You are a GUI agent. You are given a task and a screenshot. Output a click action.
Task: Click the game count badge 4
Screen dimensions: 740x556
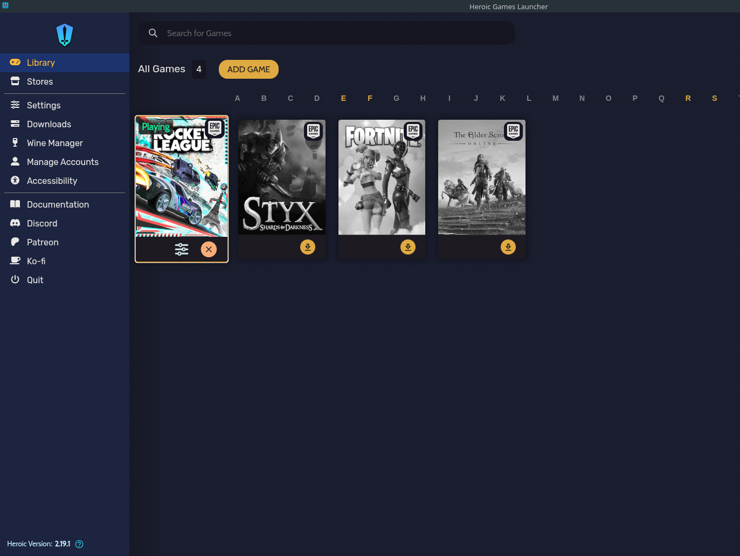[199, 69]
